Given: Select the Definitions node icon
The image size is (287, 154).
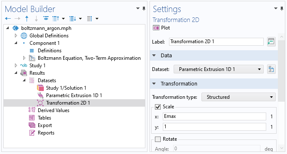Looking at the screenshot, I should coord(32,51).
